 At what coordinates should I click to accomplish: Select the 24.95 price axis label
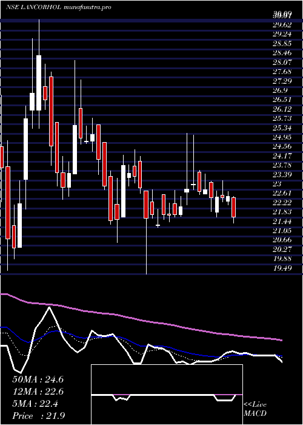282,137
